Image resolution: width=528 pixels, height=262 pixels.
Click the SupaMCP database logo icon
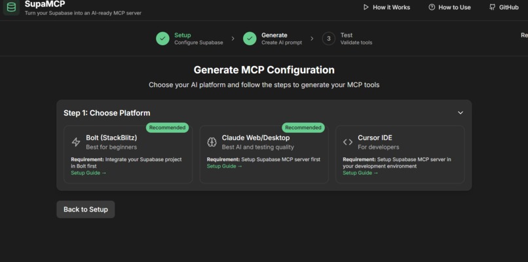(x=11, y=7)
